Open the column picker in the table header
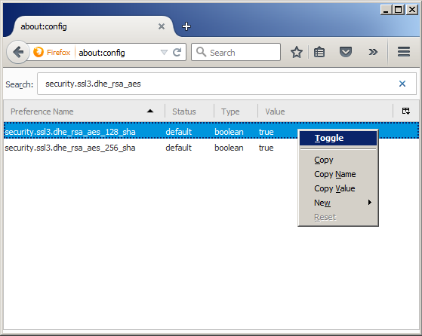The width and height of the screenshot is (422, 336). pyautogui.click(x=406, y=111)
